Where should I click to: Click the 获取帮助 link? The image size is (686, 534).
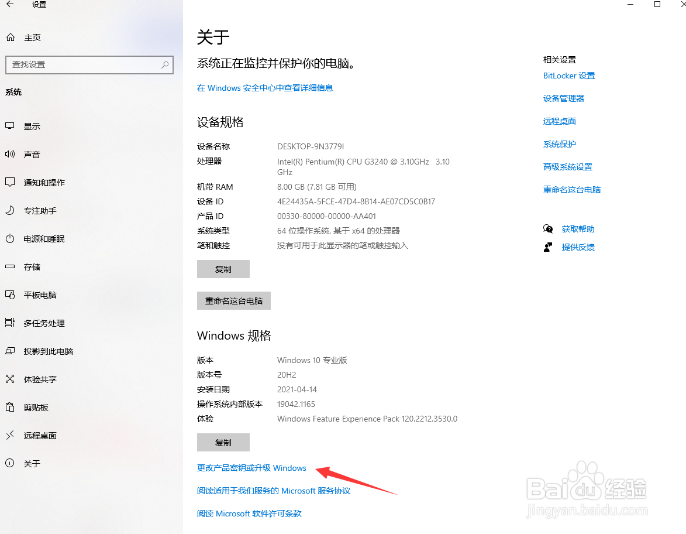[578, 229]
